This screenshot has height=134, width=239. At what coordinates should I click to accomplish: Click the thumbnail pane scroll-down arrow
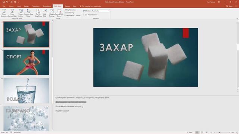click(x=52, y=130)
